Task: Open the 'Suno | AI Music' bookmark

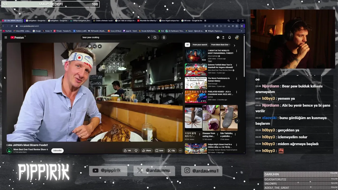Action: click(x=115, y=31)
